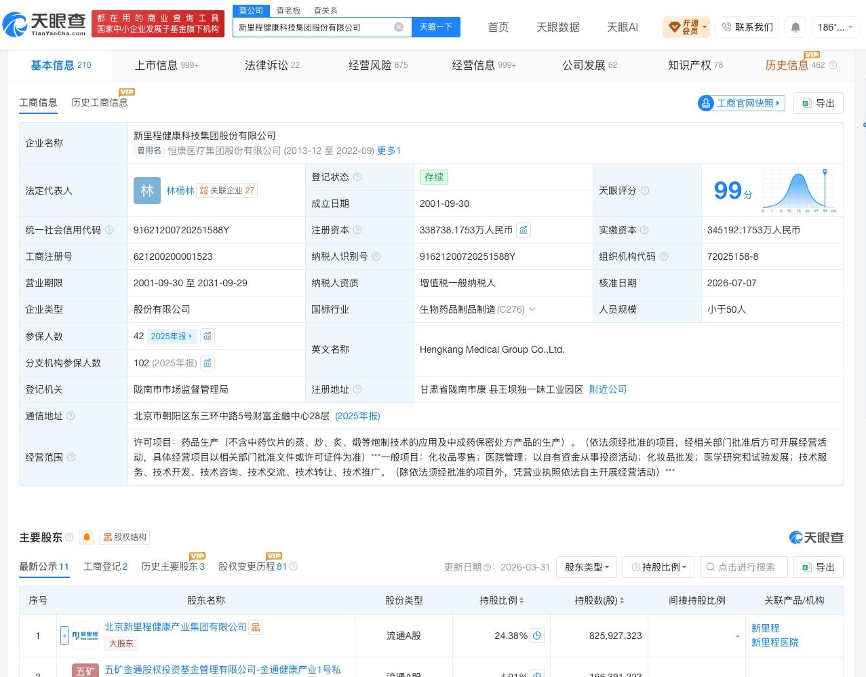
Task: Click the help icon next to 注册资本
Action: 357,230
